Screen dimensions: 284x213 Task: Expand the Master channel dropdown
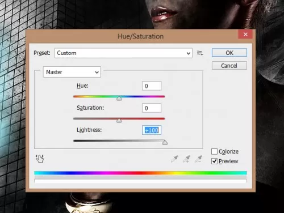coord(72,72)
